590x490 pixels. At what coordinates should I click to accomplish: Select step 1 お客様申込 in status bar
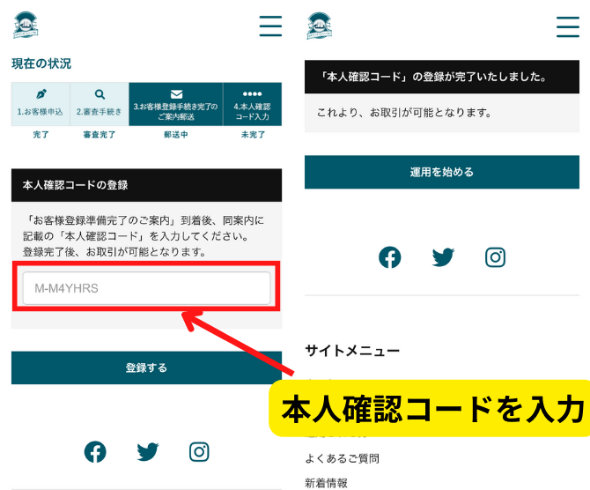click(x=41, y=103)
